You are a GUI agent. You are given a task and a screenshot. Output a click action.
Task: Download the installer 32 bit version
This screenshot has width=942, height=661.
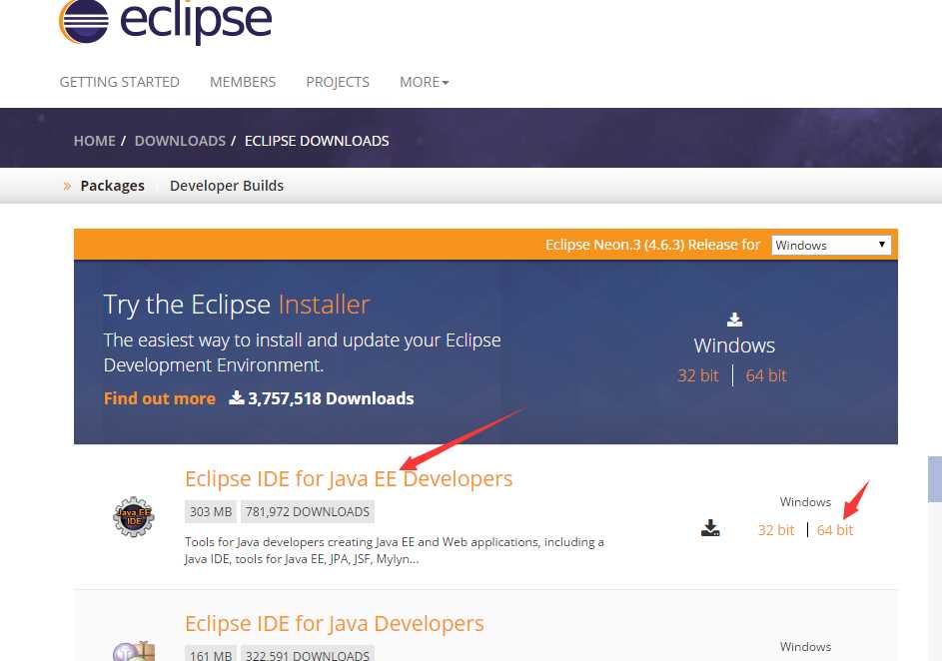pyautogui.click(x=698, y=375)
